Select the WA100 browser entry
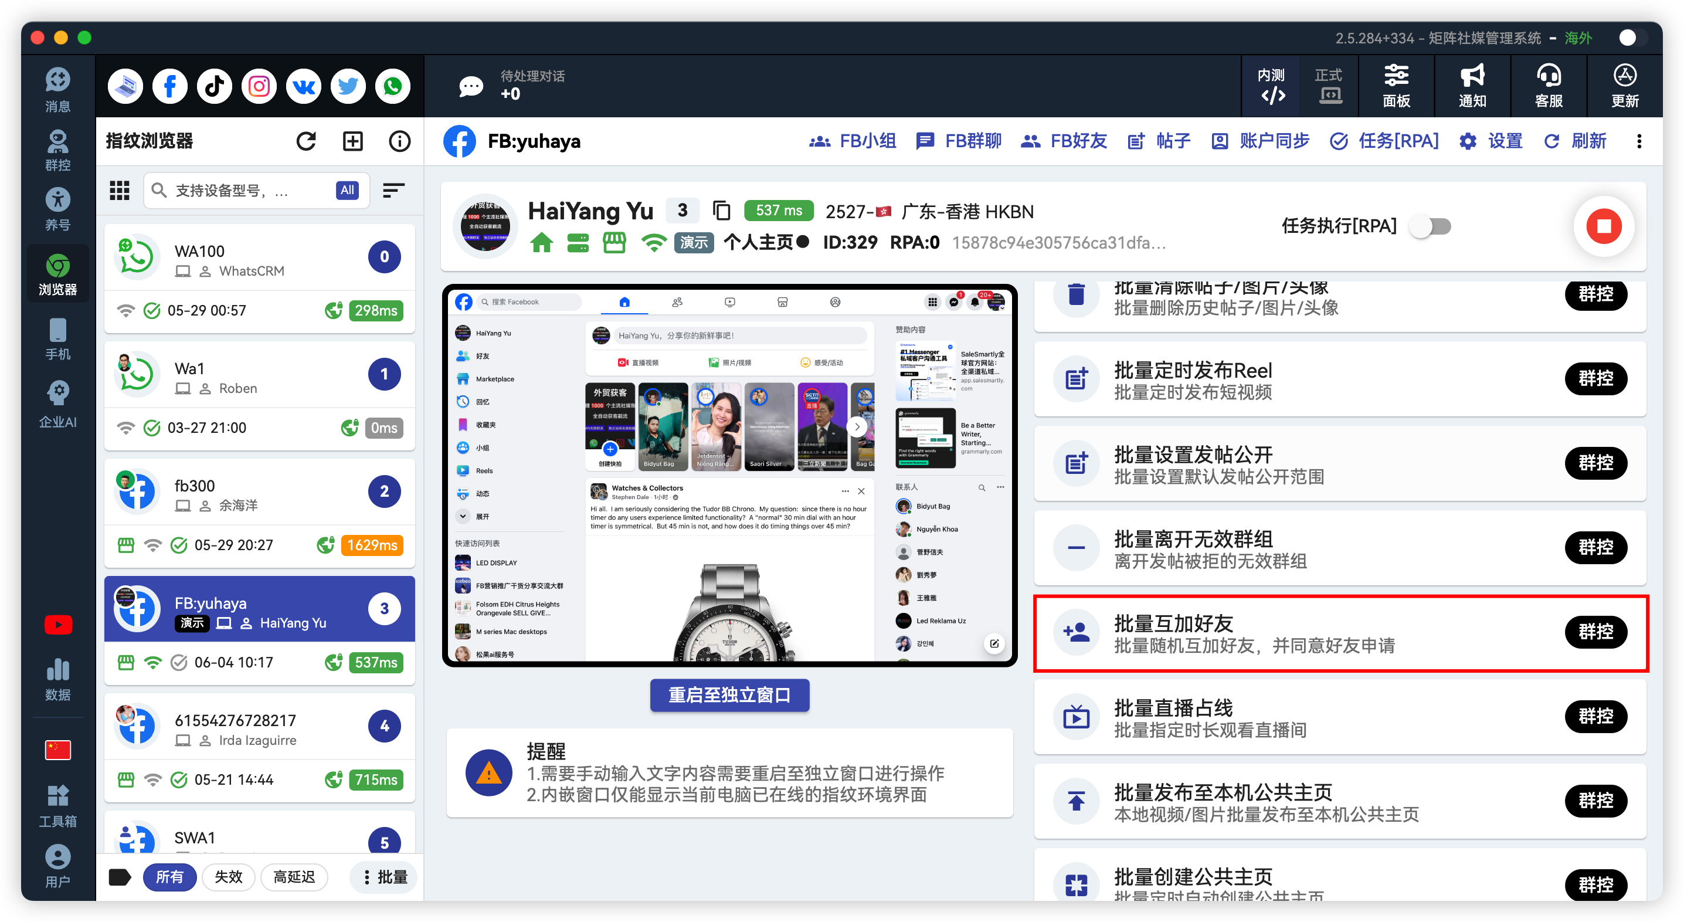This screenshot has width=1684, height=922. click(260, 279)
